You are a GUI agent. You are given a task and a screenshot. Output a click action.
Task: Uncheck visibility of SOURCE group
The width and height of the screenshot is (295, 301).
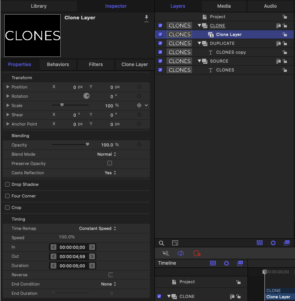160,61
